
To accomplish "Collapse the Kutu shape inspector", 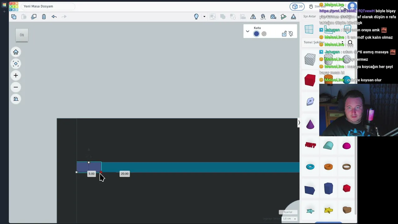I will [x=248, y=31].
